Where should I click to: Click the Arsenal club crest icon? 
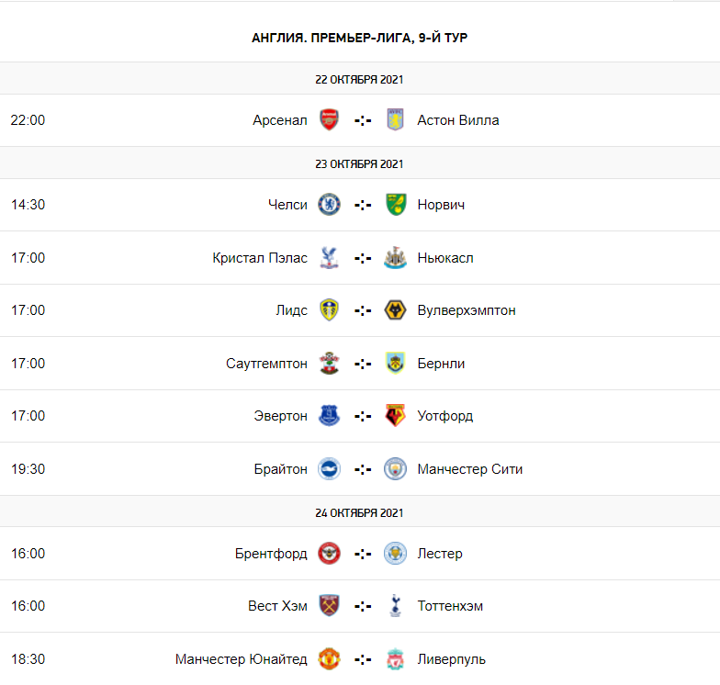click(x=329, y=120)
